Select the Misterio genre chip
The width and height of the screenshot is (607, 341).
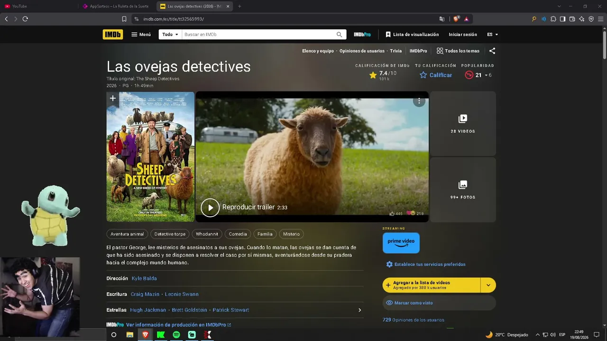click(291, 234)
